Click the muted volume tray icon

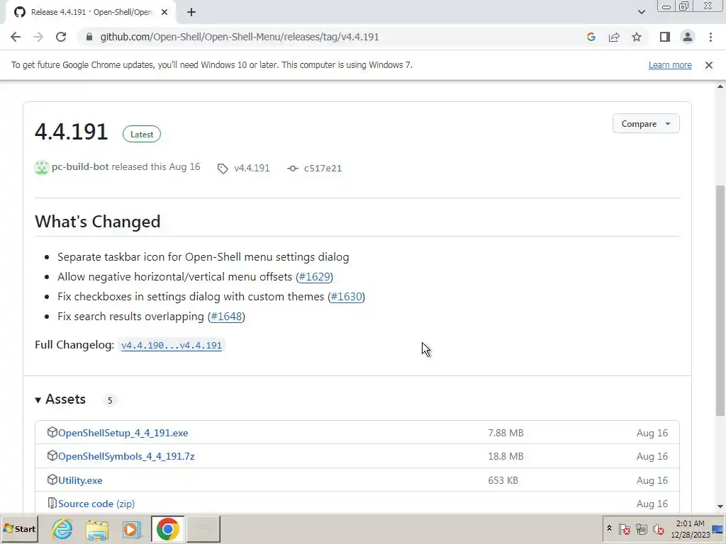point(658,528)
